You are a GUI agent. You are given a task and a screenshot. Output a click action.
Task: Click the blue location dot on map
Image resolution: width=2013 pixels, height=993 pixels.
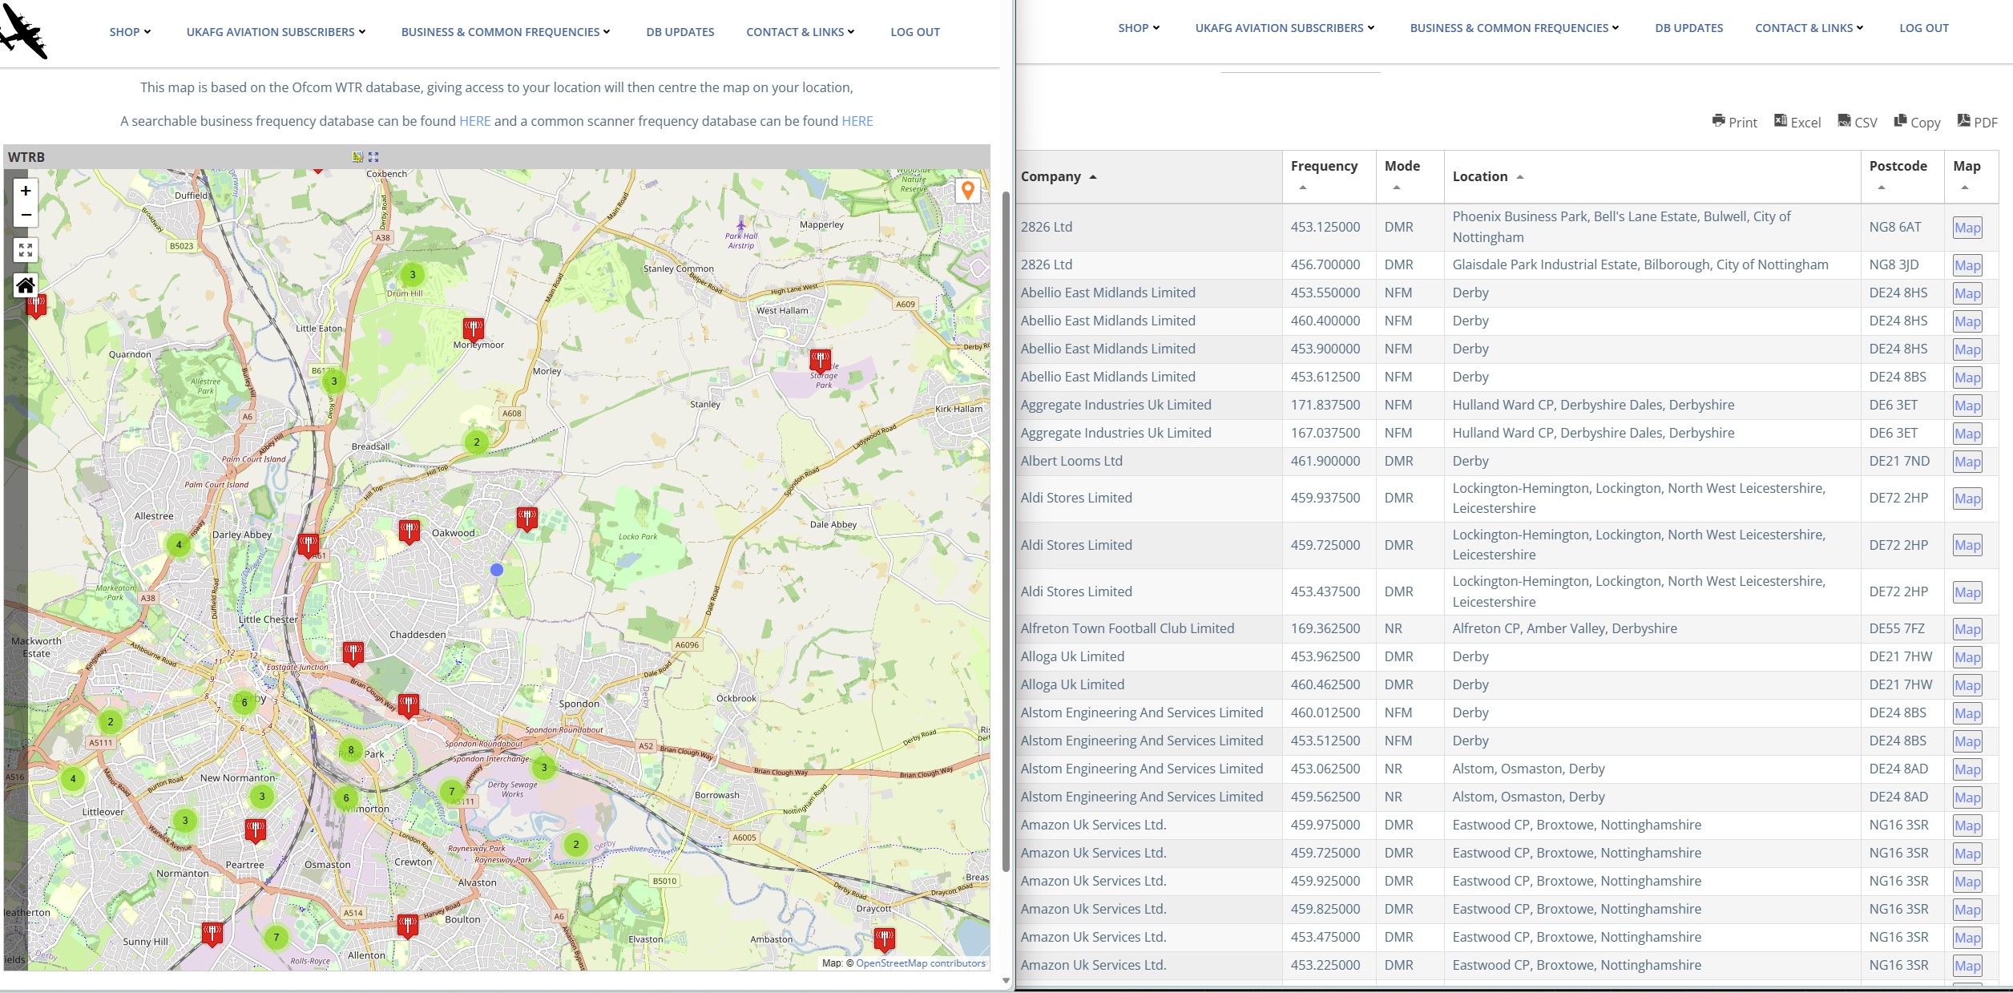click(x=497, y=569)
